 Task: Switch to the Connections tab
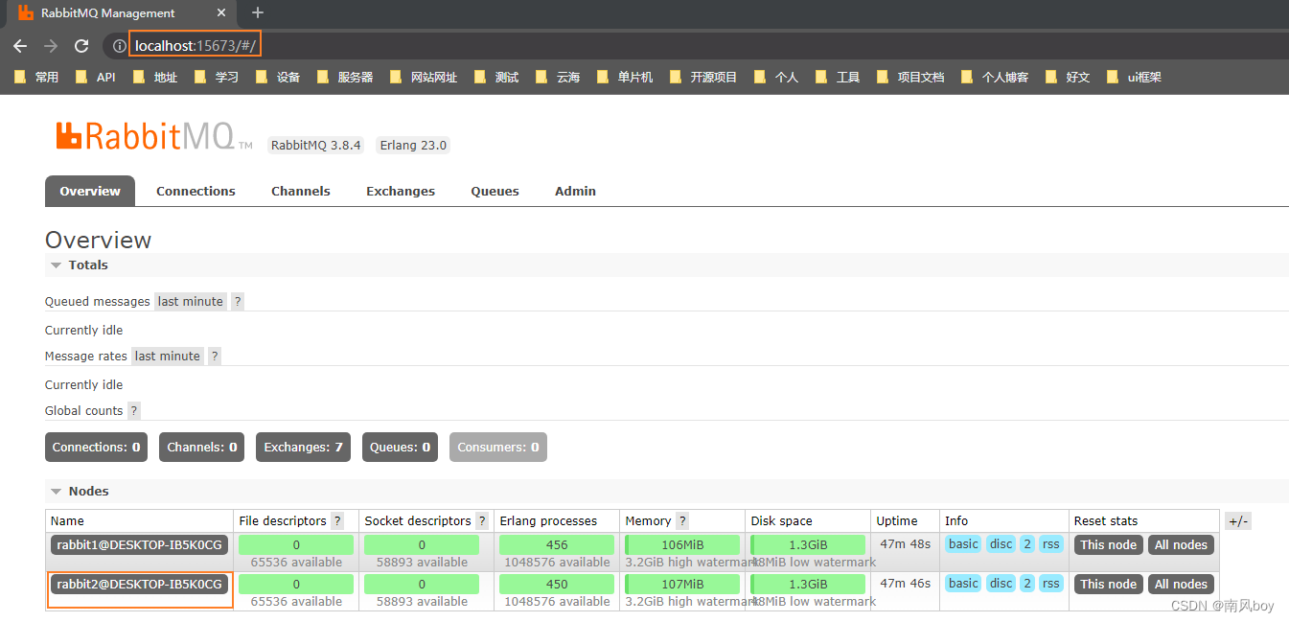click(x=196, y=191)
